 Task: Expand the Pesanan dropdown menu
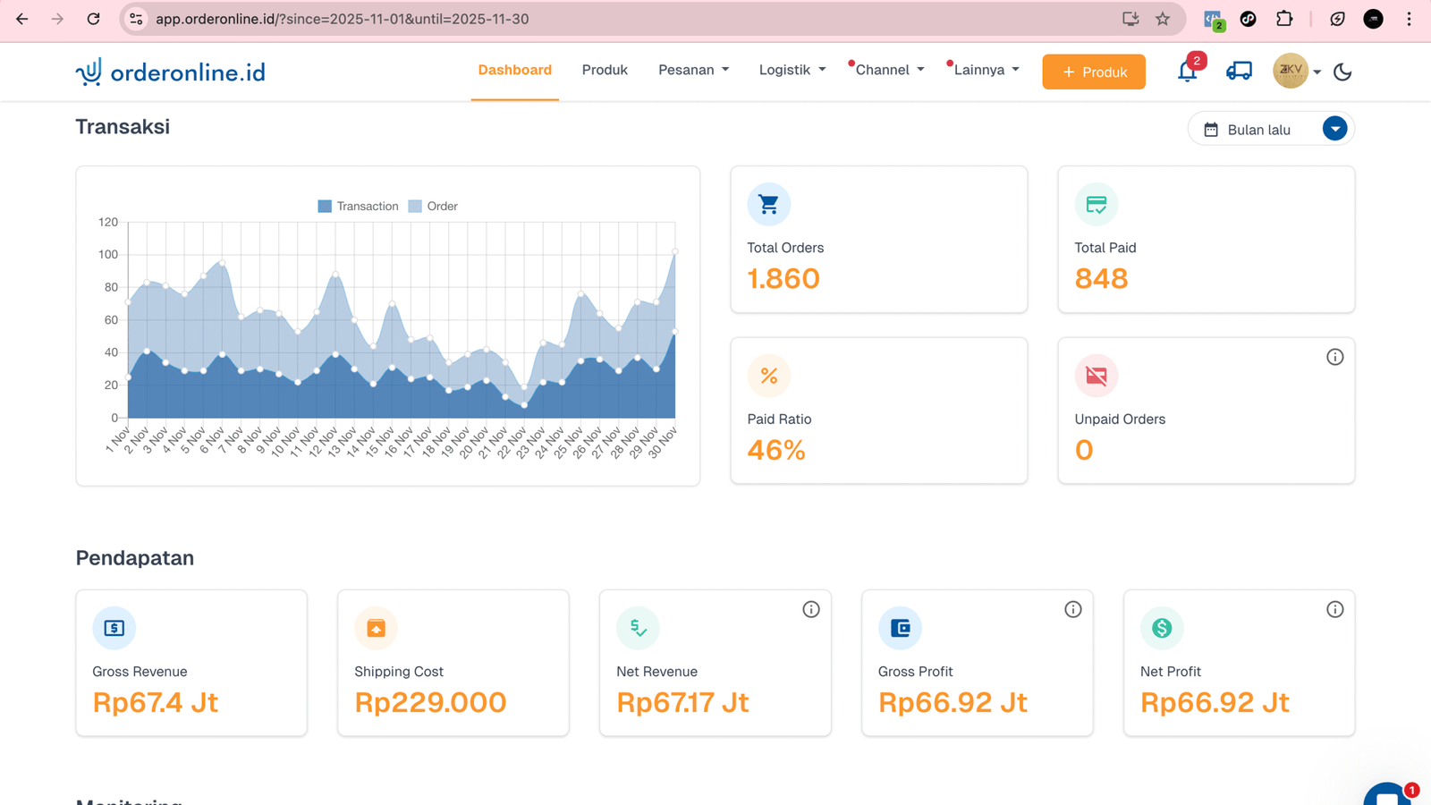(x=693, y=70)
